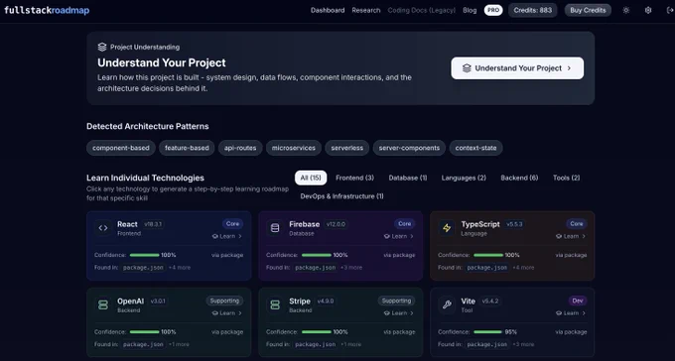Select the Tools (2) filter tab
Image resolution: width=675 pixels, height=361 pixels.
pos(566,178)
